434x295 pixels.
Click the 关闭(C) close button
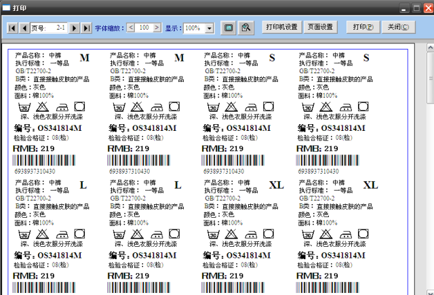(397, 27)
